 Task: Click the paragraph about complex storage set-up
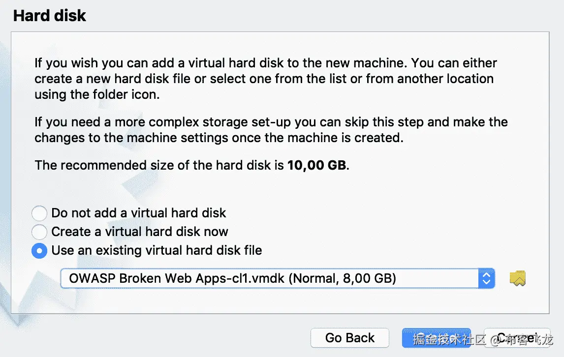271,130
